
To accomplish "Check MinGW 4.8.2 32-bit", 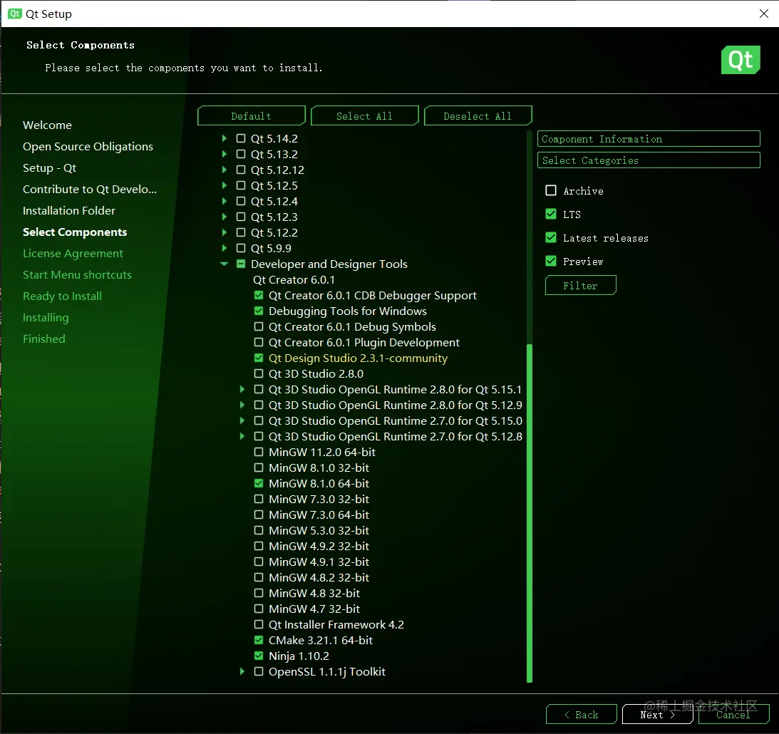I will 259,577.
